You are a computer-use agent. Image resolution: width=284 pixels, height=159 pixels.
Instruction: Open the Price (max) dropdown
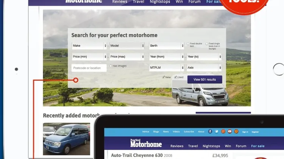(127, 57)
